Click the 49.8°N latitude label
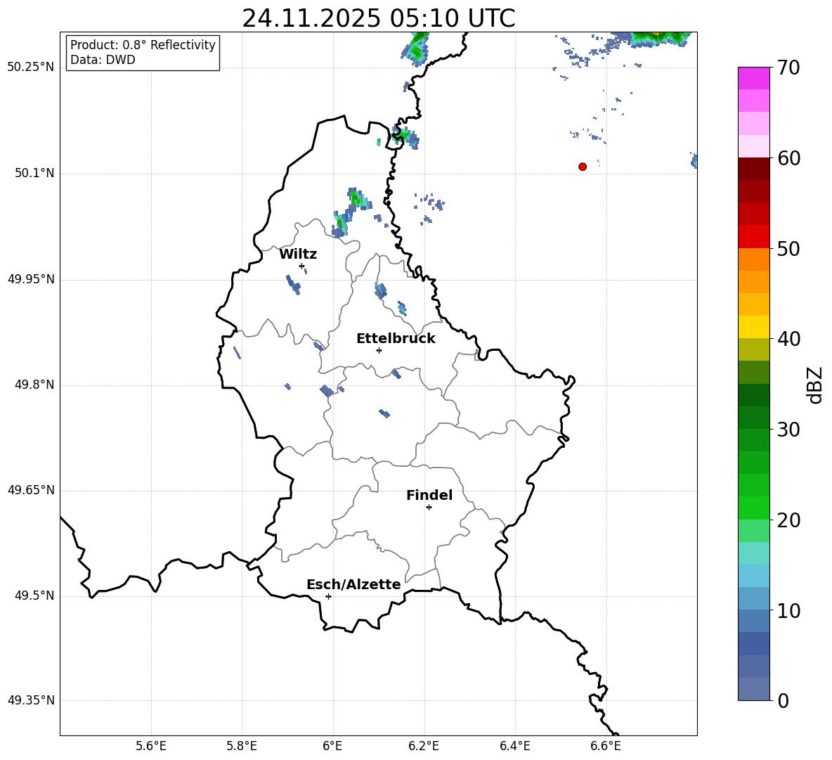This screenshot has height=760, width=832. pyautogui.click(x=34, y=385)
